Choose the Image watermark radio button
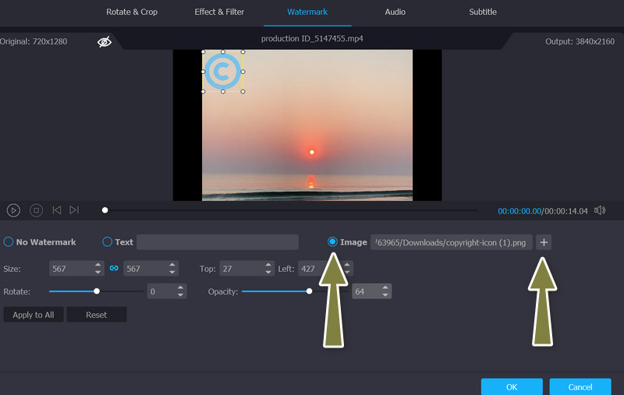624x395 pixels. tap(333, 242)
